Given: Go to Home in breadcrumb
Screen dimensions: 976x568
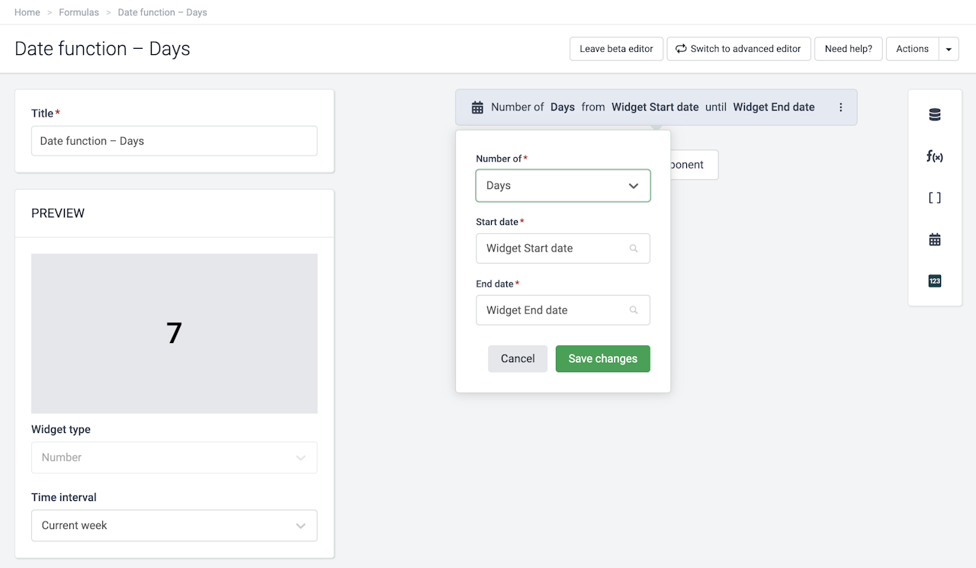Looking at the screenshot, I should (x=27, y=12).
